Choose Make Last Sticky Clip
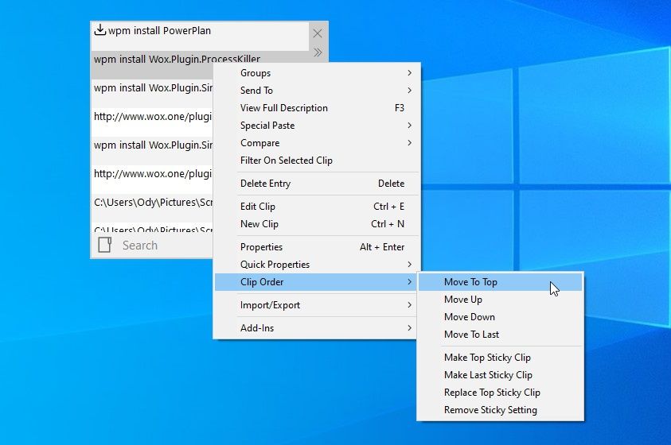671x445 pixels. [x=500, y=375]
